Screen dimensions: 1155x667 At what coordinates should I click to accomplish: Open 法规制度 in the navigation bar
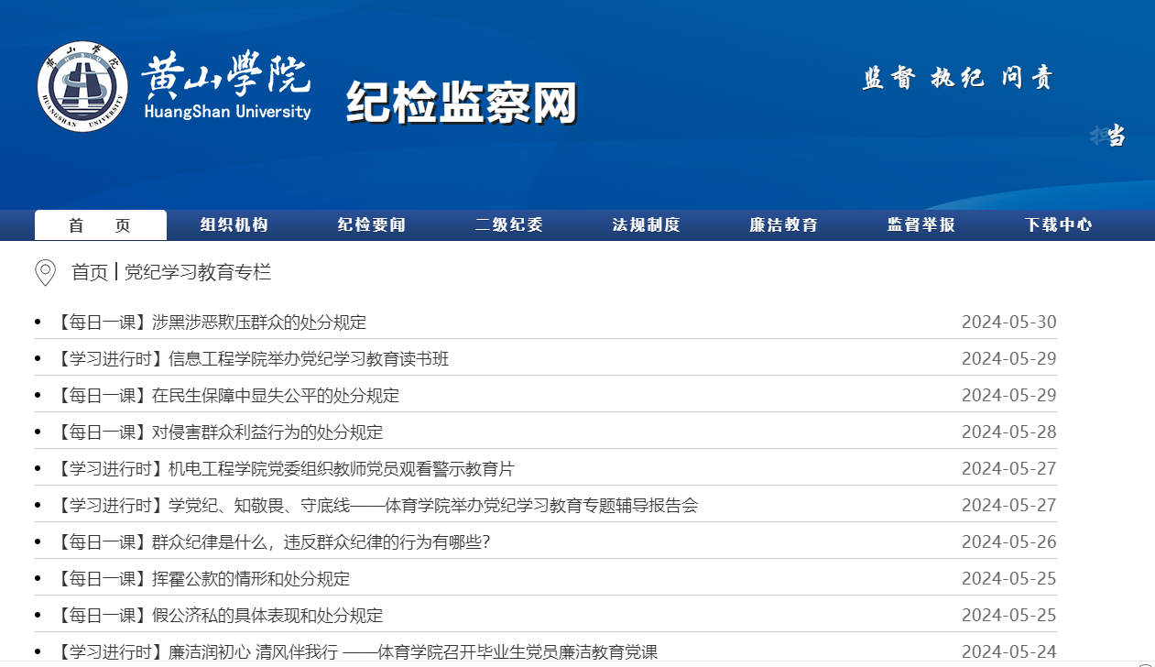pyautogui.click(x=646, y=225)
